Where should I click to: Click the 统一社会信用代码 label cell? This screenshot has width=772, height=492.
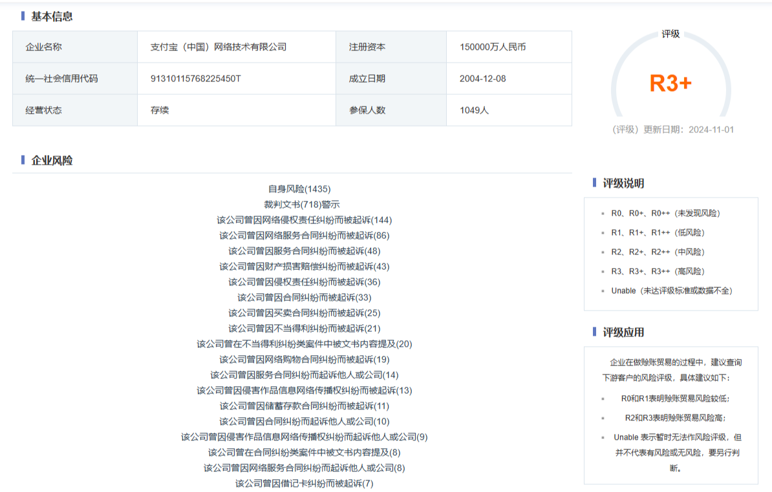coord(75,79)
